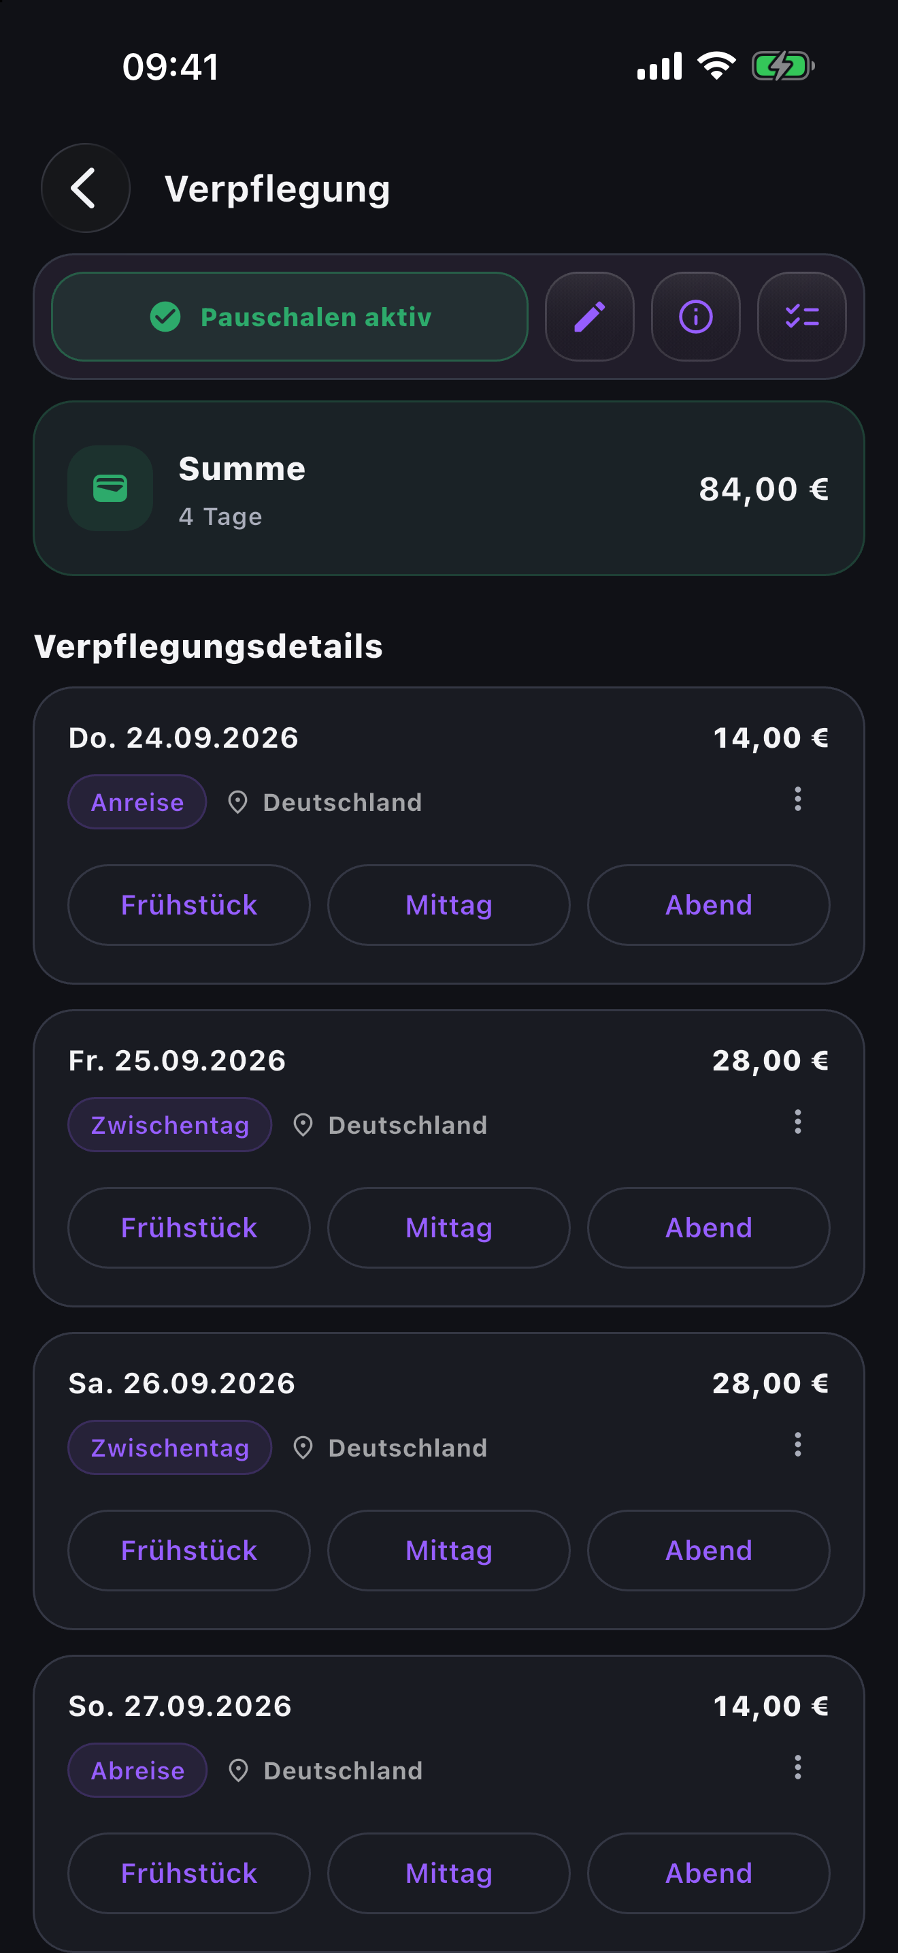Open three-dot menu for So. 27.09.2026
This screenshot has height=1953, width=898.
[x=797, y=1767]
